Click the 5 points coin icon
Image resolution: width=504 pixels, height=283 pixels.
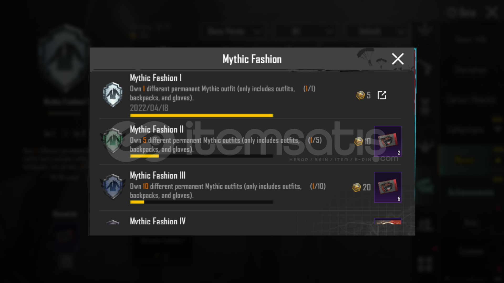(x=360, y=95)
